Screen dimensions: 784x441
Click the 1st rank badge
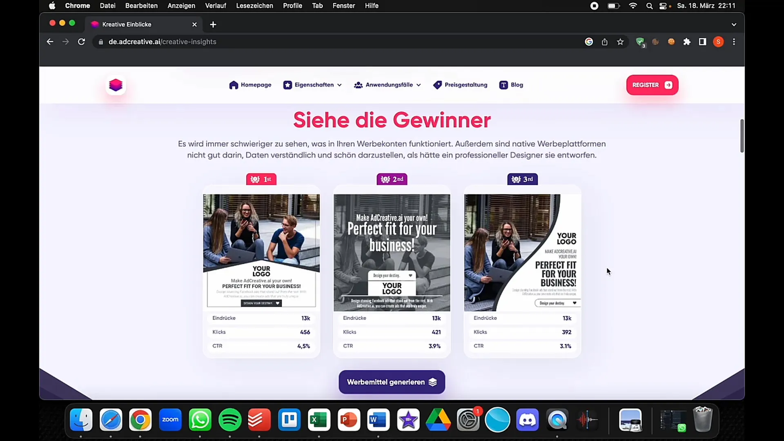tap(261, 179)
